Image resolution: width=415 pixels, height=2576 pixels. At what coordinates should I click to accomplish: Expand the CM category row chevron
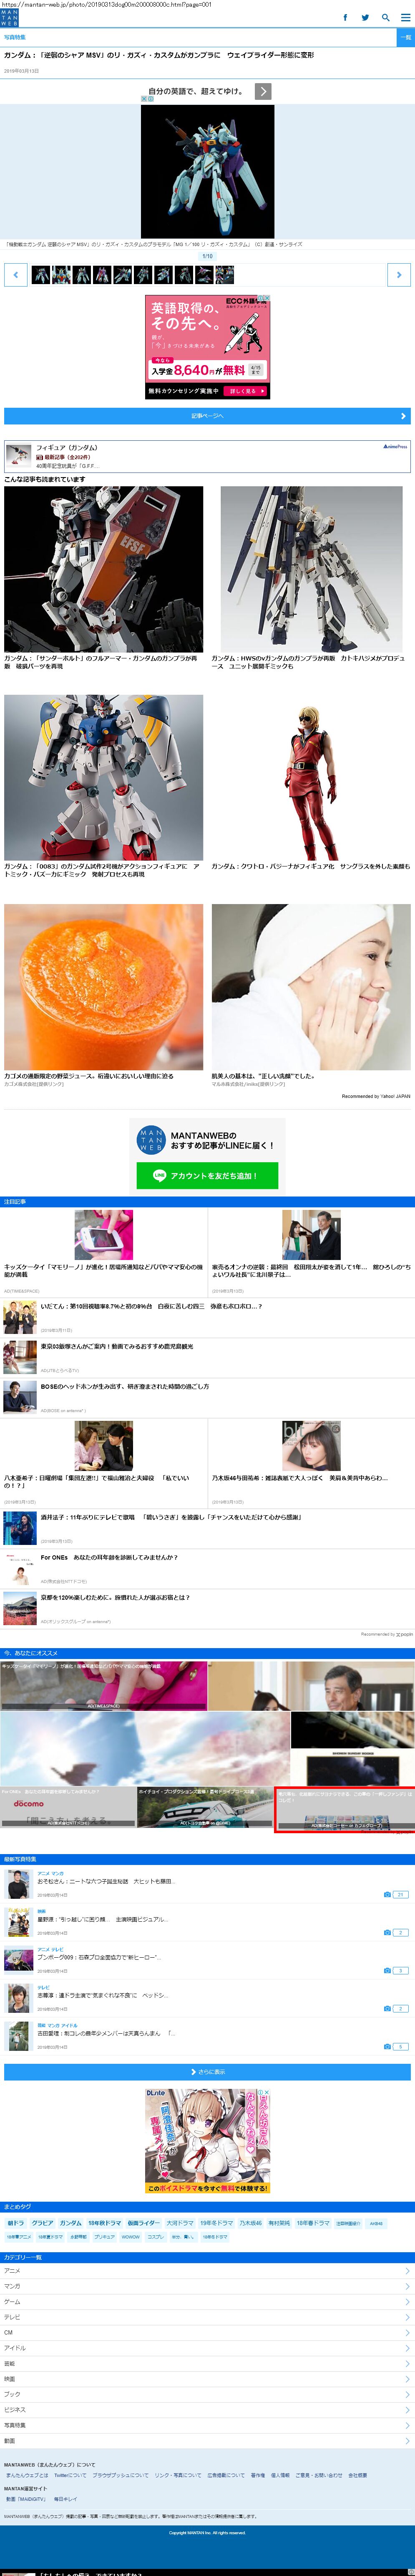tap(407, 2333)
